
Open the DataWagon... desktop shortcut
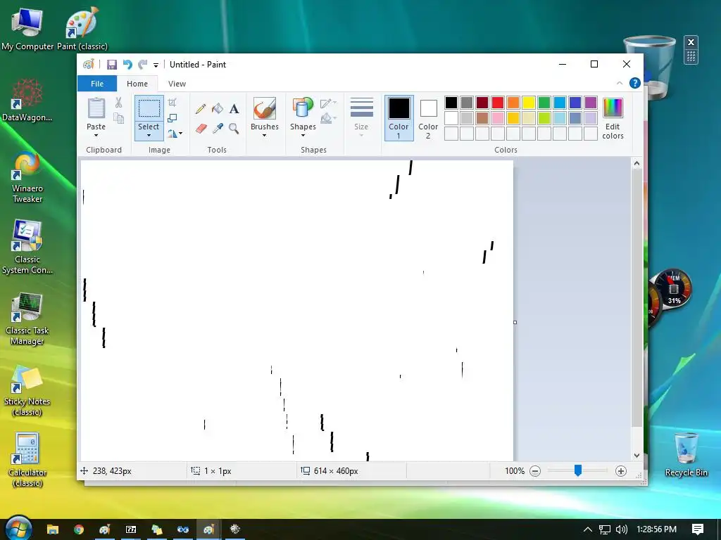pyautogui.click(x=27, y=100)
